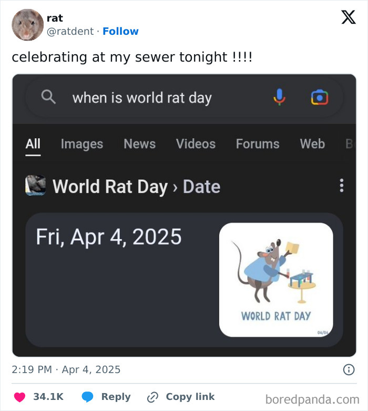
Task: Select the Forums tab
Action: (x=258, y=144)
